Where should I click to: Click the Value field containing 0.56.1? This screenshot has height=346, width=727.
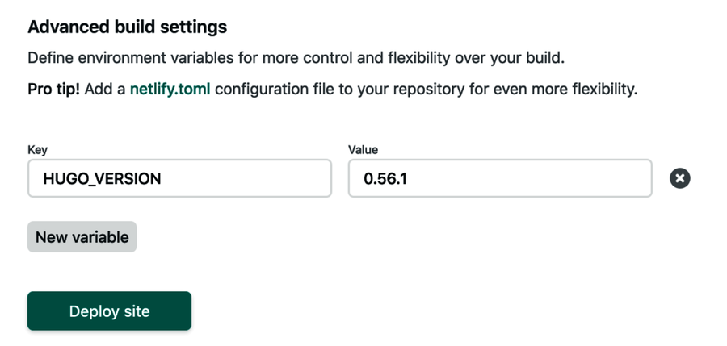499,178
